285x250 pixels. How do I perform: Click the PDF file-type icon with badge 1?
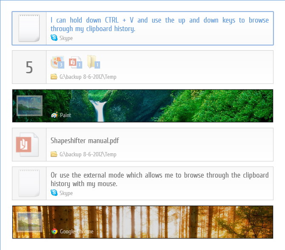tap(75, 62)
